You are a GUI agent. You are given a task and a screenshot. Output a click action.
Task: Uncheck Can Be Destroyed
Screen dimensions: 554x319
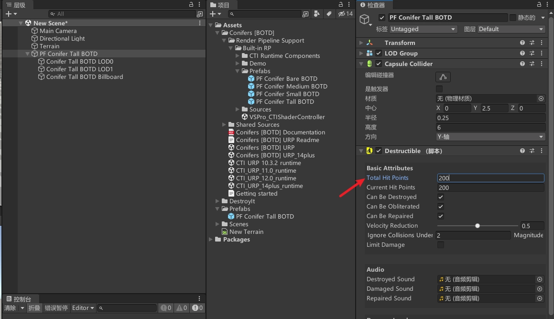pyautogui.click(x=441, y=197)
